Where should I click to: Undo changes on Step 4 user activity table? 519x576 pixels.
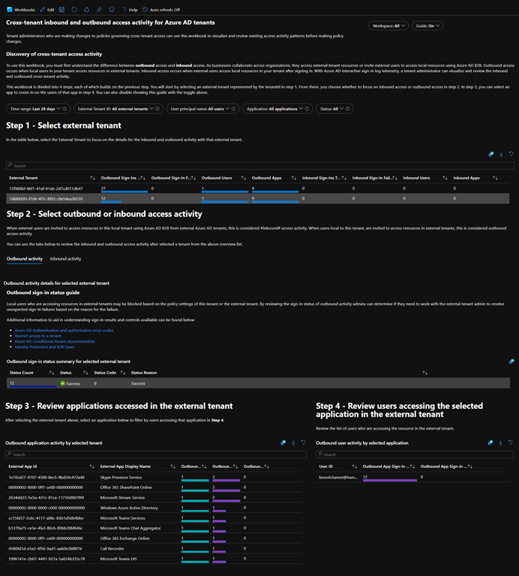[x=510, y=442]
